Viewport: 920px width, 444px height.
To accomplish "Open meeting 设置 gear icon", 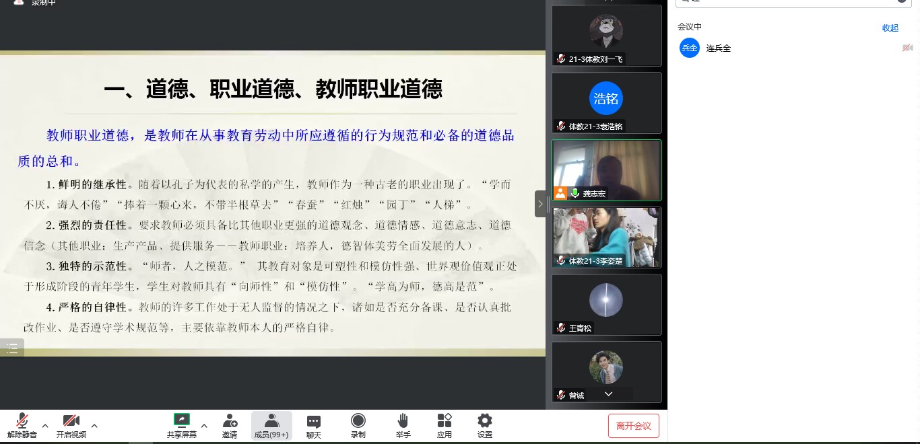I will coord(485,425).
